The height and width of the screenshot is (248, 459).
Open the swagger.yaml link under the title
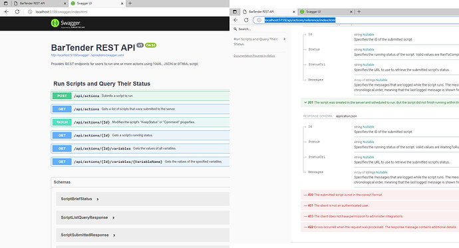pyautogui.click(x=87, y=55)
